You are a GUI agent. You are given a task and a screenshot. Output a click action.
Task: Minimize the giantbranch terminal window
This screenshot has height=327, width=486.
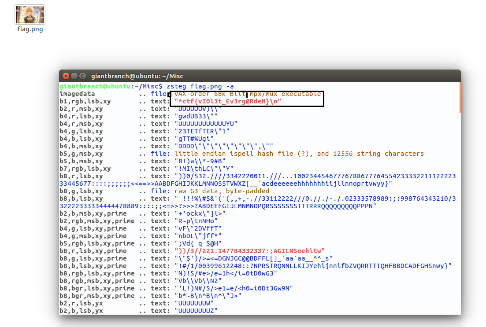pyautogui.click(x=74, y=76)
